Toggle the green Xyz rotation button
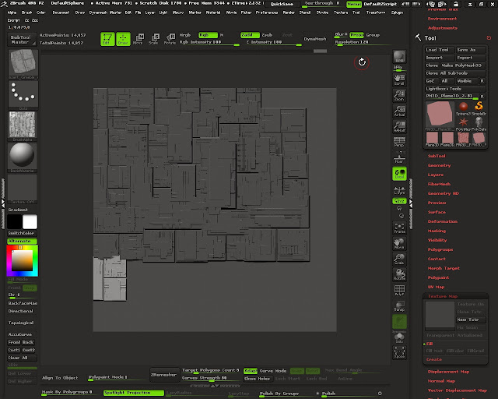This screenshot has width=498, height=399. [399, 201]
